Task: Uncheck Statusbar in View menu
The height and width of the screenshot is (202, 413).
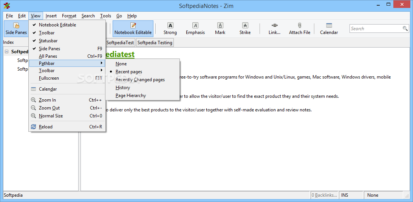Action: click(x=67, y=41)
